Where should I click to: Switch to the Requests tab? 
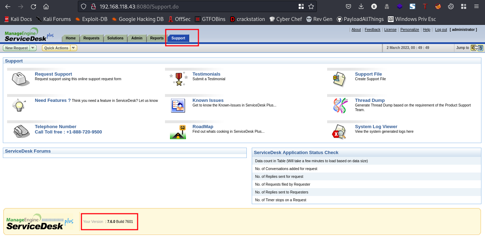(91, 38)
